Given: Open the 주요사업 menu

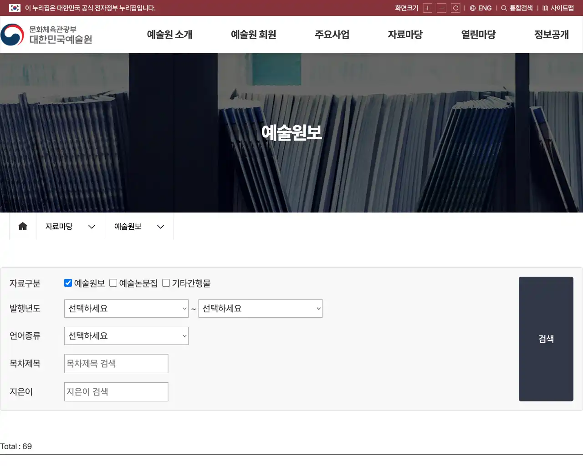Looking at the screenshot, I should coord(332,35).
